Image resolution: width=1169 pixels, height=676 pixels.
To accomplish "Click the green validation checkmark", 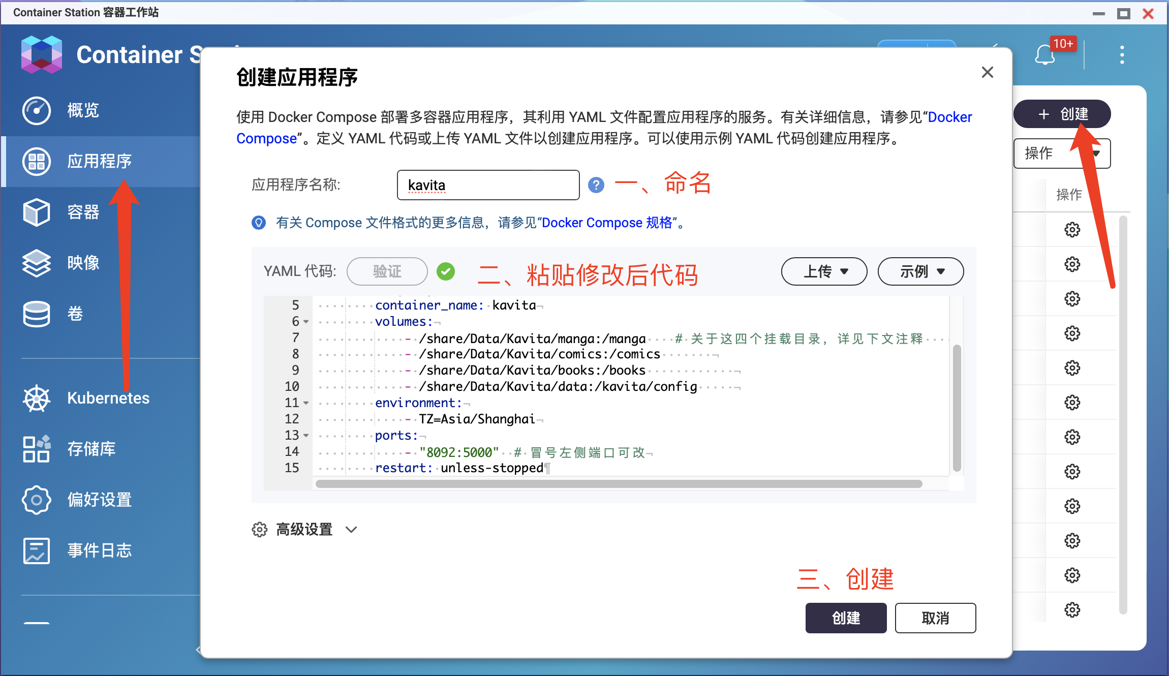I will pyautogui.click(x=446, y=271).
